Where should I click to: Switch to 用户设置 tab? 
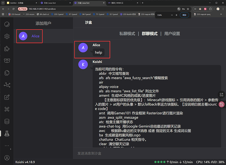[x=172, y=34]
